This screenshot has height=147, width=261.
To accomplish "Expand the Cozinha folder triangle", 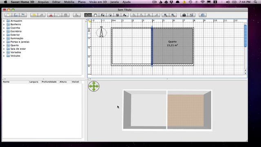I will coord(4,28).
